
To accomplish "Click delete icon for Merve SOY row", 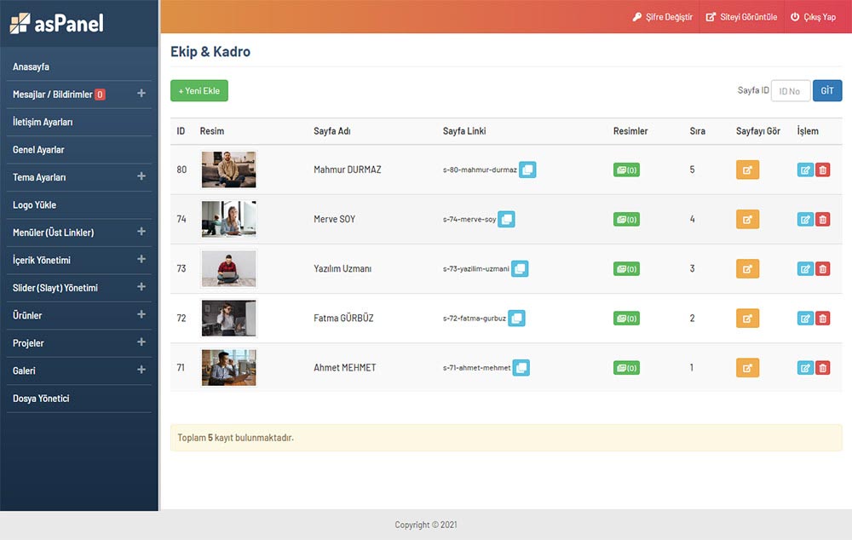I will coord(822,220).
